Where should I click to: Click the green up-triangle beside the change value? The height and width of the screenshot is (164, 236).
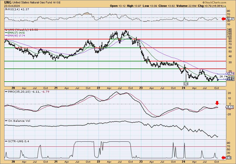point(225,6)
